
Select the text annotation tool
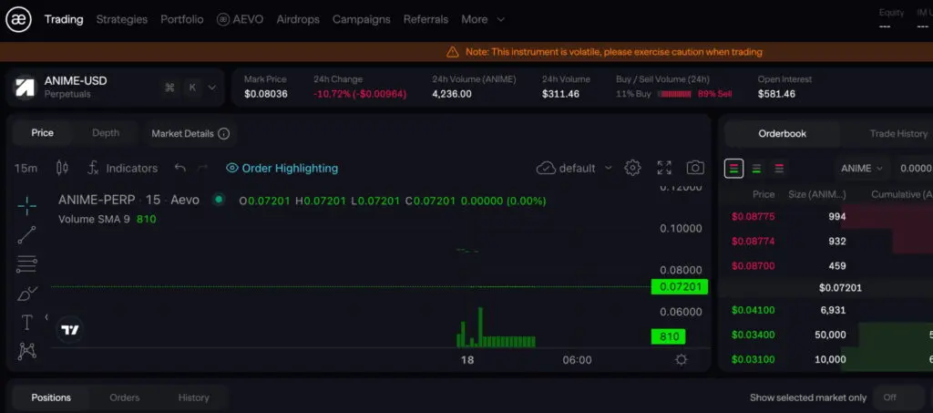(26, 322)
